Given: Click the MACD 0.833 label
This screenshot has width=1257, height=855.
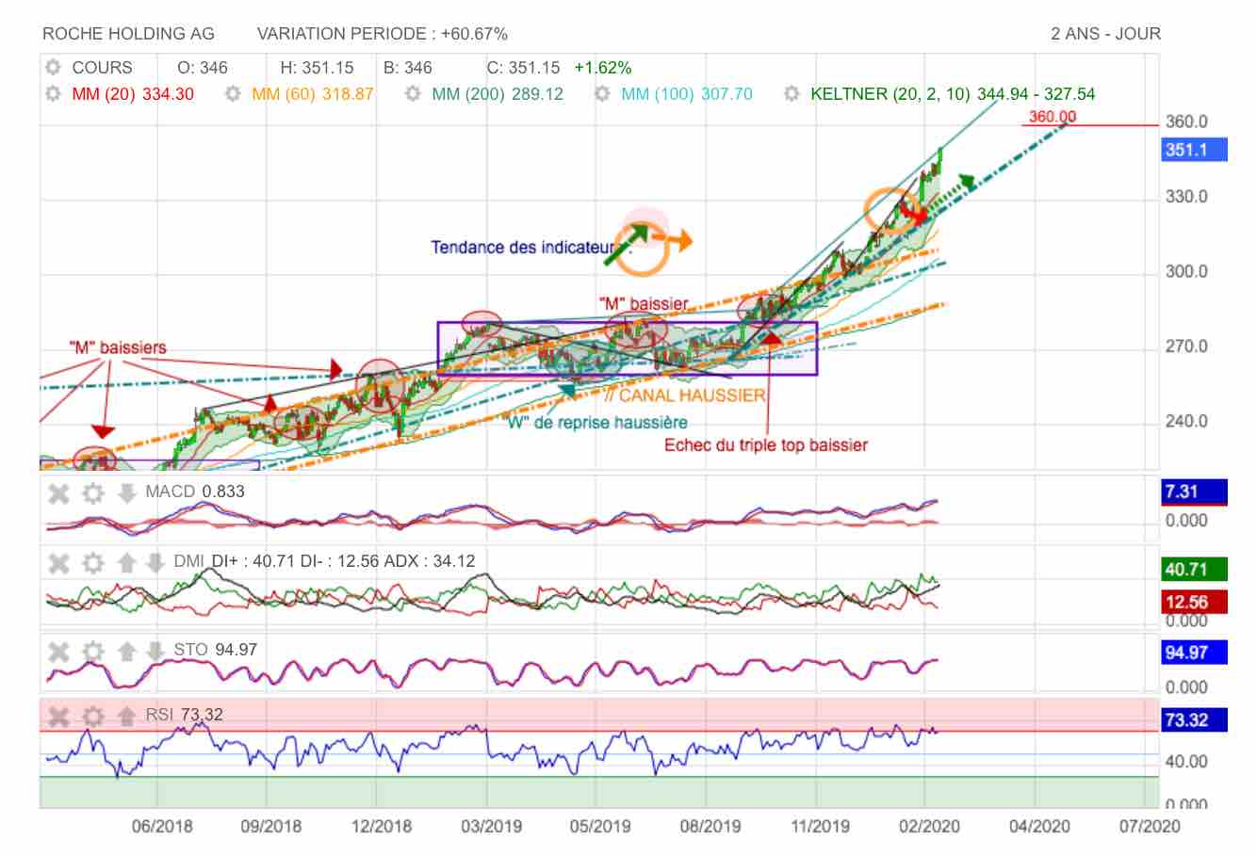Looking at the screenshot, I should 195,492.
